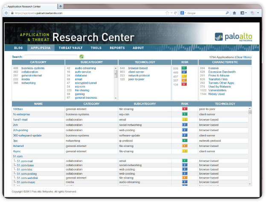Click the table RISK column header
Screen dimensions: 266x202
click(184, 104)
